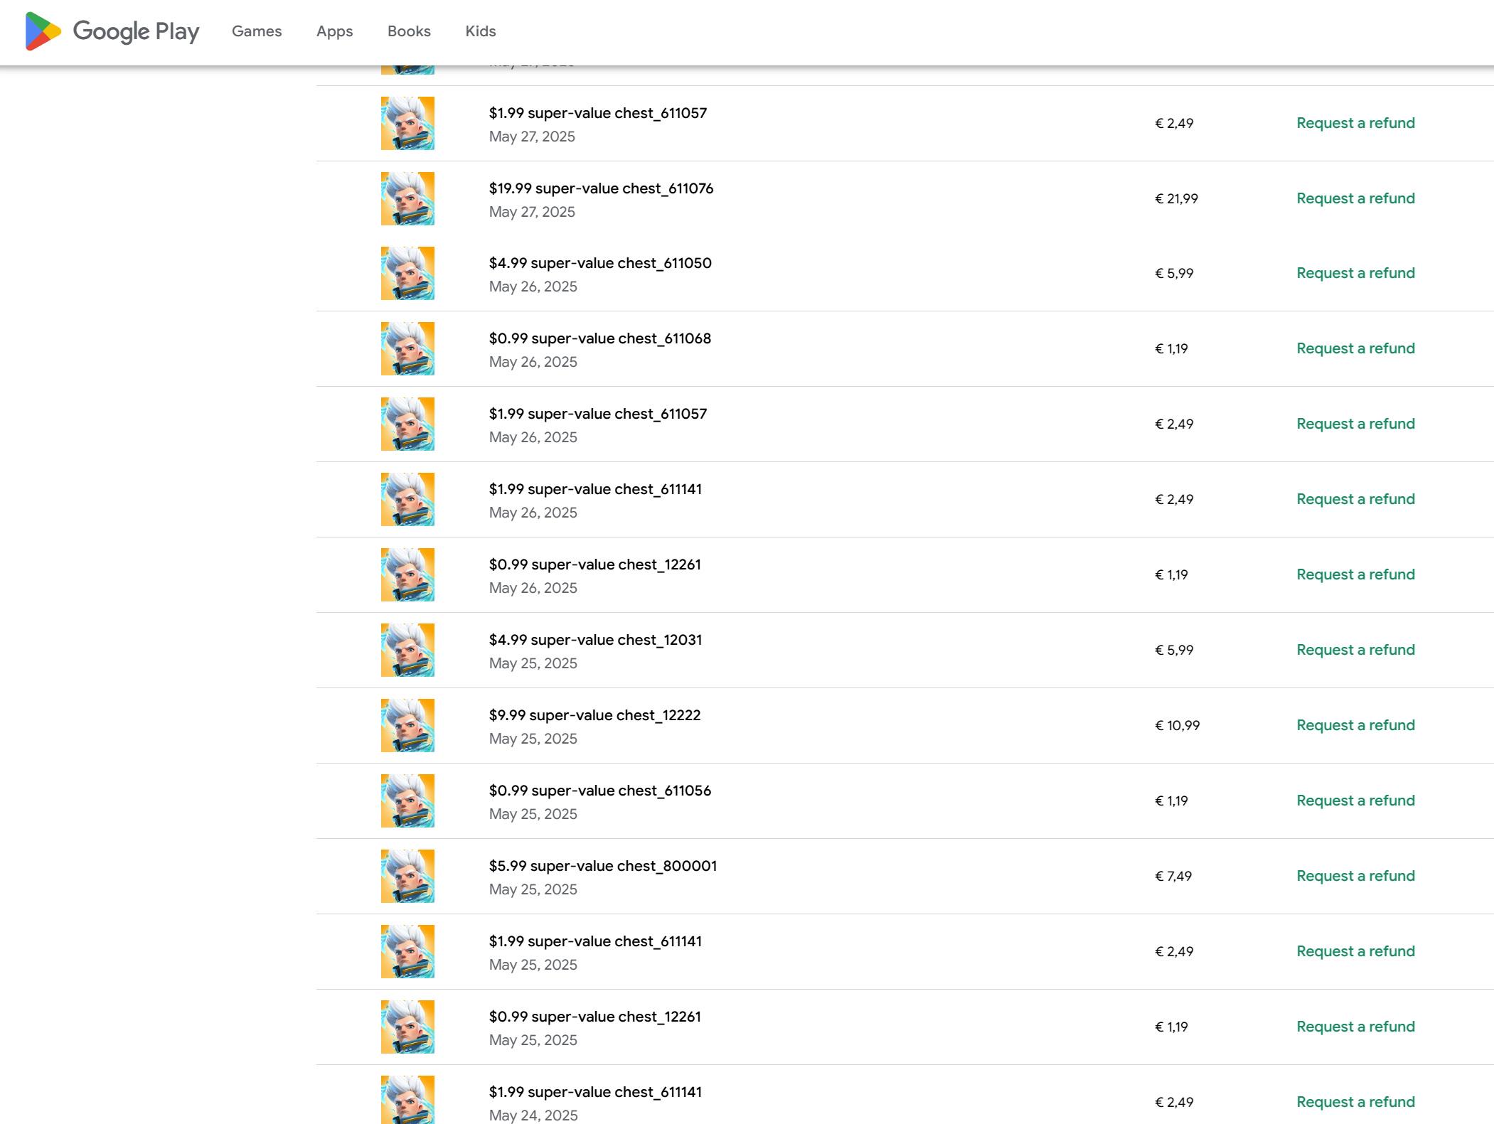Open the Games tab
Screen dimensions: 1494x1124
click(257, 31)
